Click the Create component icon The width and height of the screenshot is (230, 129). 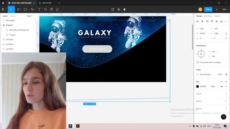[x=119, y=10]
